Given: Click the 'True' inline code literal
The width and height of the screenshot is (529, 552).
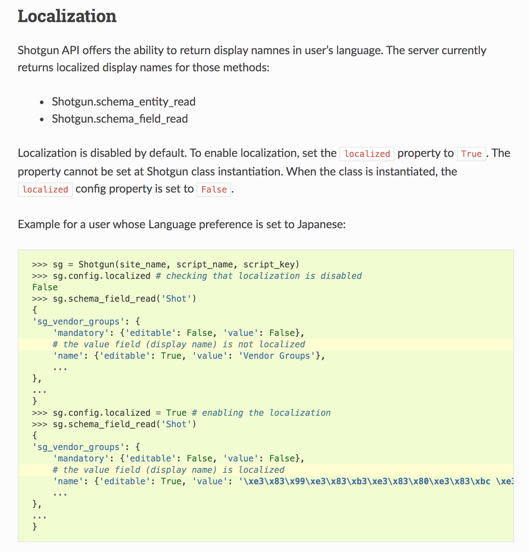Looking at the screenshot, I should [471, 154].
